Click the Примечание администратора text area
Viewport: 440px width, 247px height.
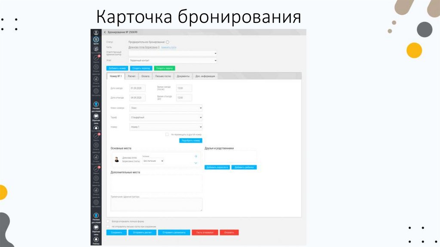coord(156,204)
